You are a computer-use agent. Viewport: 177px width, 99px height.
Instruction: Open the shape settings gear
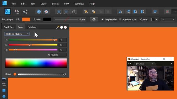pos(94,20)
